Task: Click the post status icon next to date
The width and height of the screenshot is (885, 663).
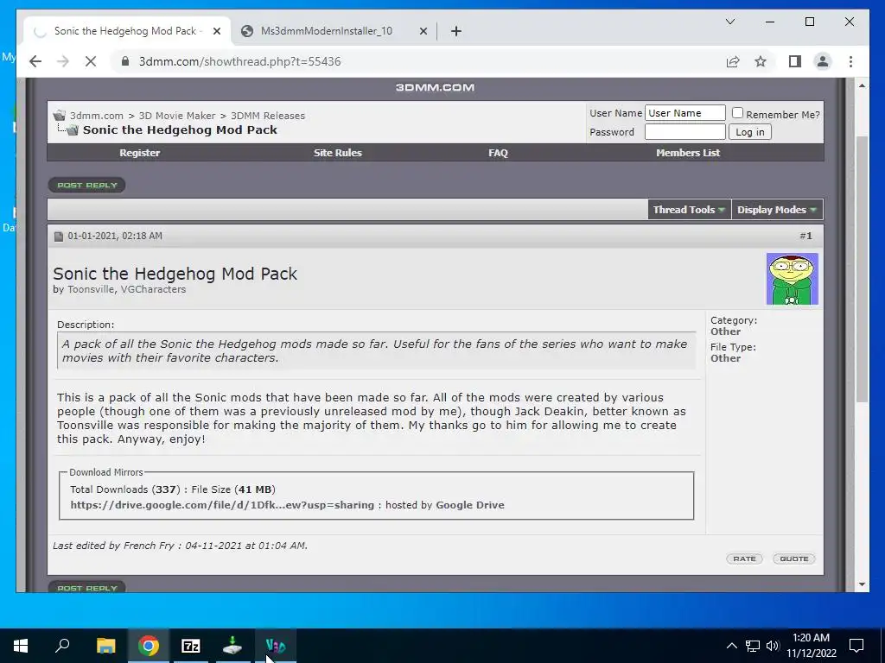Action: (59, 237)
